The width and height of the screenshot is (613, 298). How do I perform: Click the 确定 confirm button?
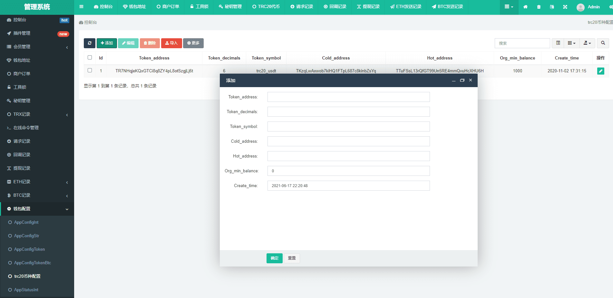point(274,258)
